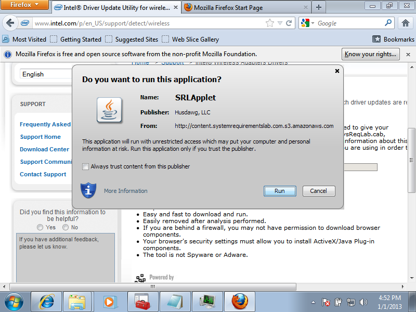Click the info icon in notification bar

click(x=8, y=55)
